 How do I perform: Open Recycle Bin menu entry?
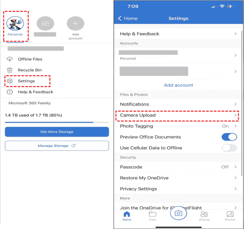(x=30, y=70)
